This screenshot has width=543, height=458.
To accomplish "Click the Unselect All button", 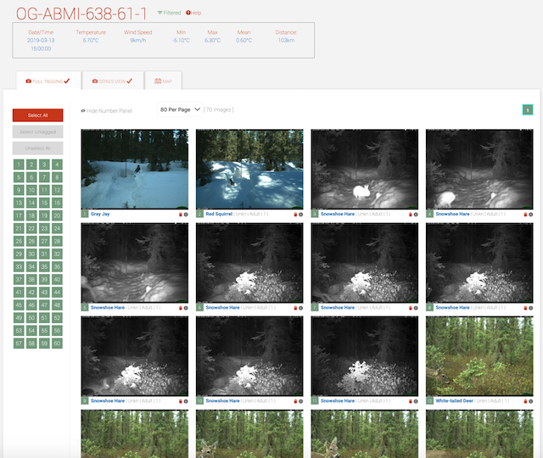I will 37,148.
